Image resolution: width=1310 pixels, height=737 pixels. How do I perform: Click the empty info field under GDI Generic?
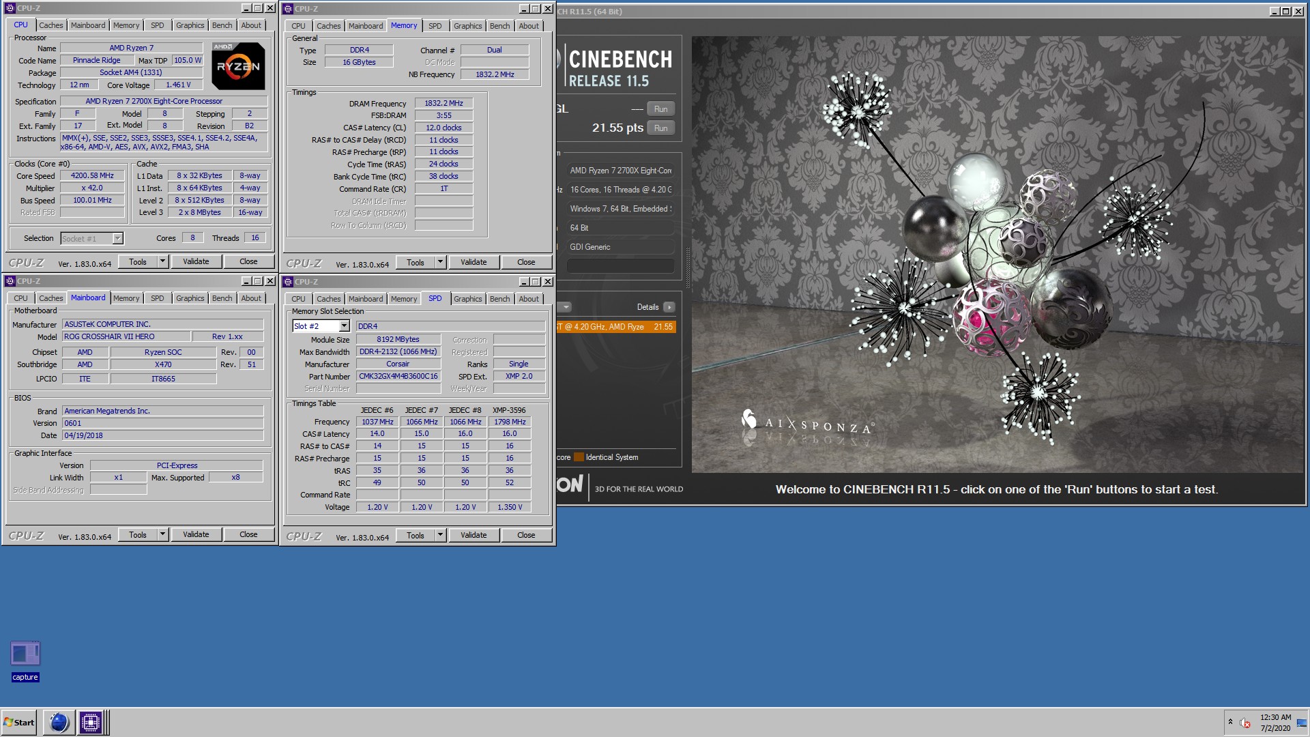pos(620,266)
